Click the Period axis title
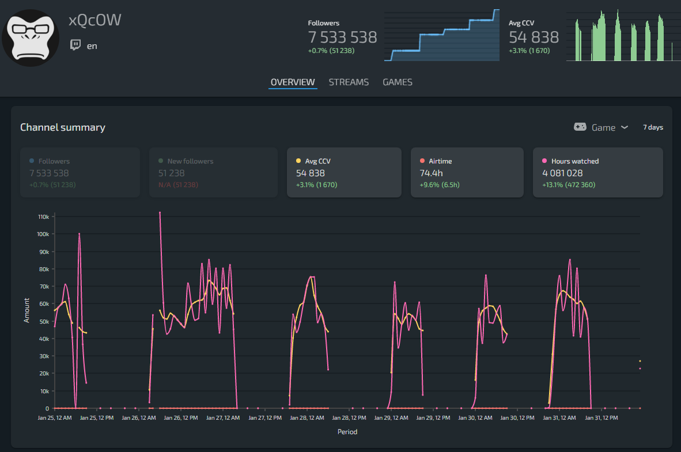Screen dimensions: 681x452 347,432
